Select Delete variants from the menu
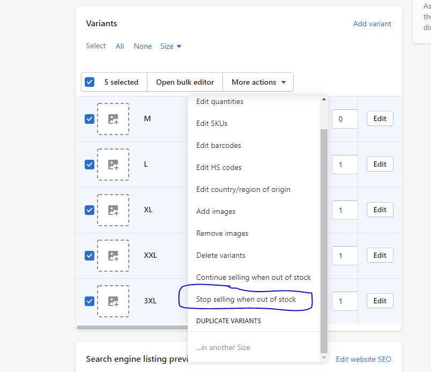Image resolution: width=431 pixels, height=372 pixels. point(221,256)
